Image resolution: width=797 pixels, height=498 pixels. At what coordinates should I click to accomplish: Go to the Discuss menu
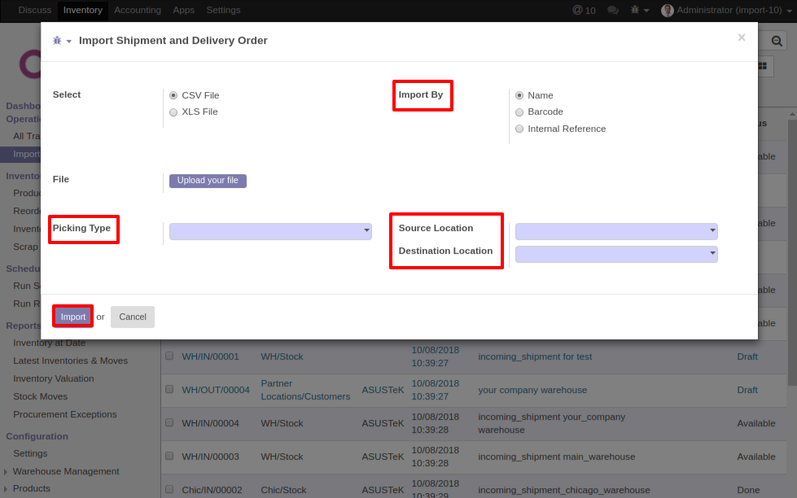(x=34, y=10)
